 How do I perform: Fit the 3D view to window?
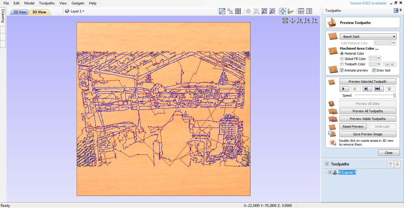(x=285, y=21)
